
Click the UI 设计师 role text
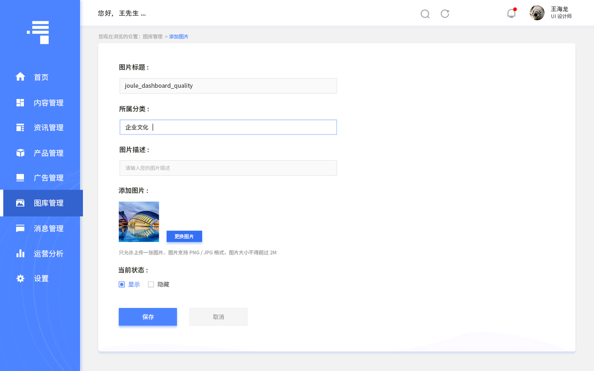click(561, 17)
